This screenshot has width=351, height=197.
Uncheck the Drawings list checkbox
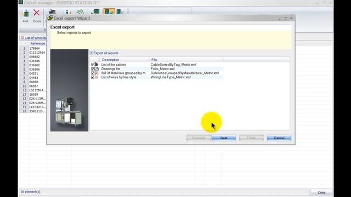coord(93,69)
